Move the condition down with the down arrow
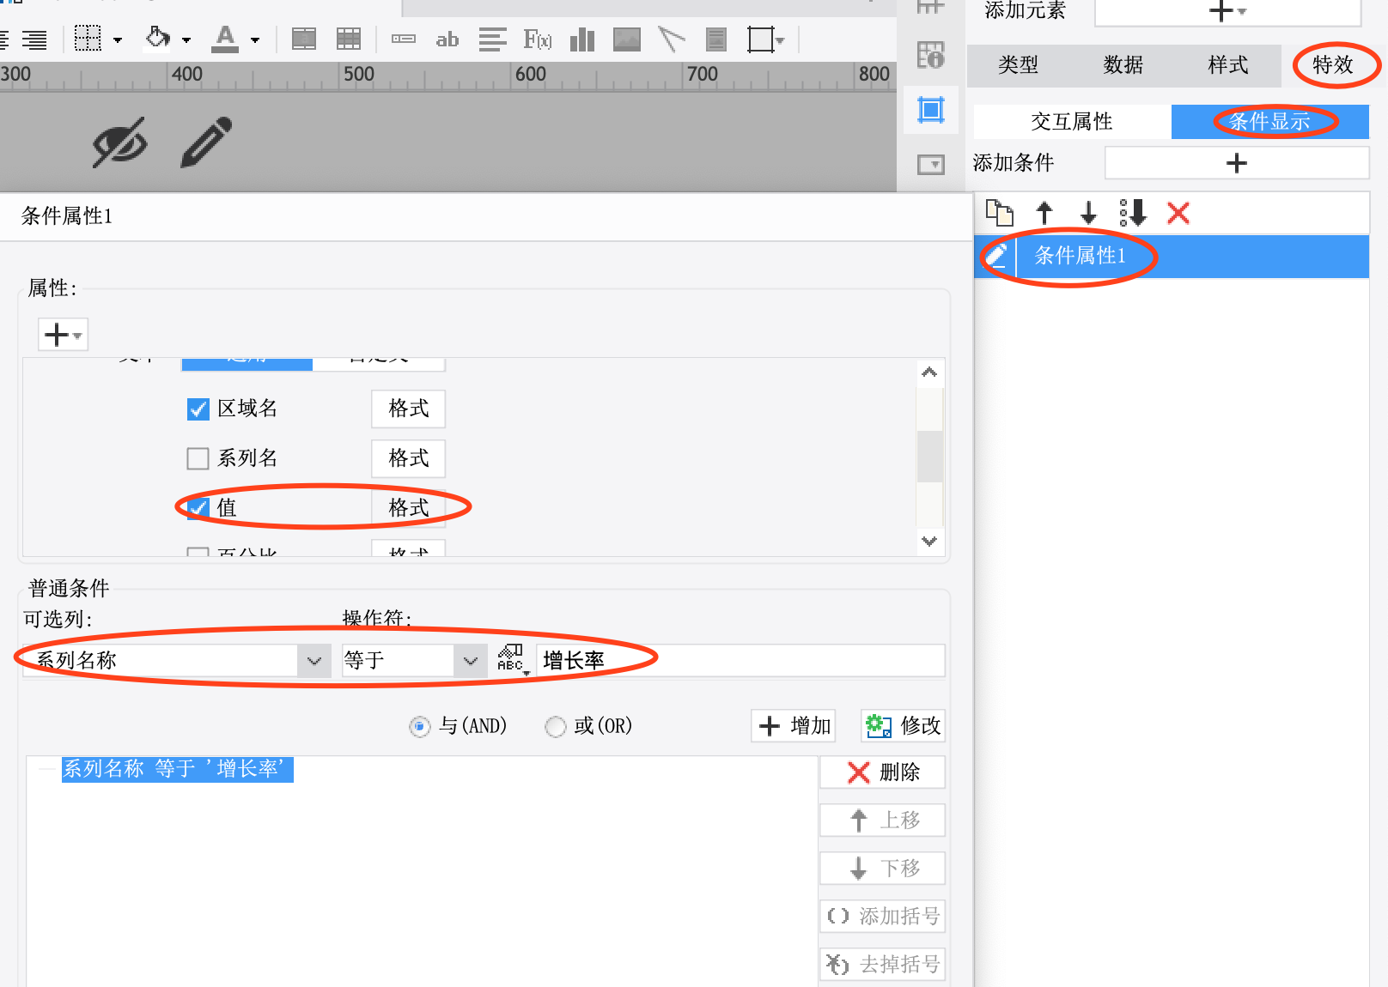 pyautogui.click(x=1088, y=212)
